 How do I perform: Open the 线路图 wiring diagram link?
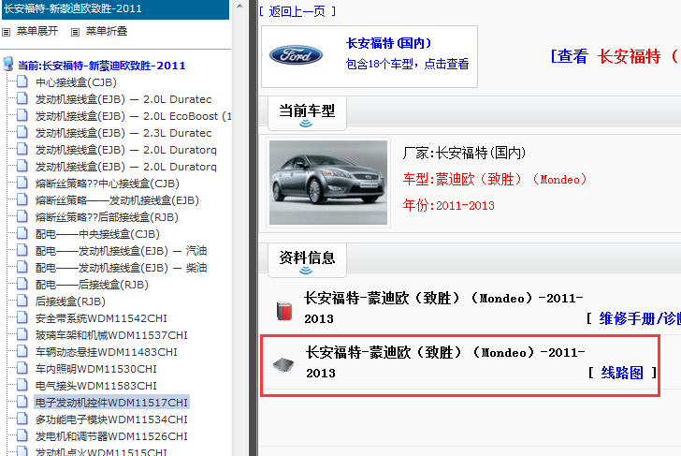point(622,373)
